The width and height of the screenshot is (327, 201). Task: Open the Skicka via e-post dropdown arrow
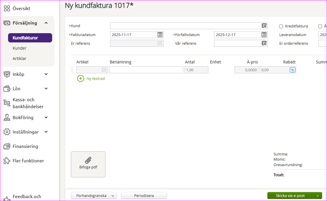pyautogui.click(x=317, y=195)
